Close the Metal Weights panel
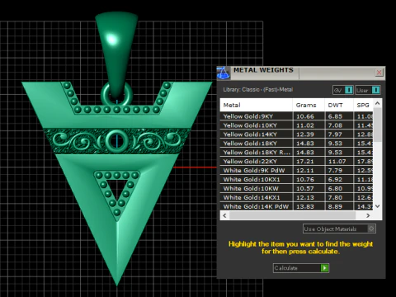396x297 pixels. pyautogui.click(x=379, y=73)
